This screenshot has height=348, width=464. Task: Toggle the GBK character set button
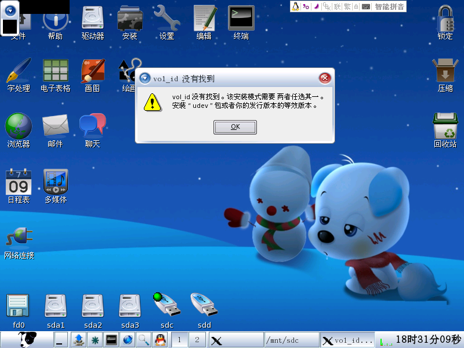(327, 6)
